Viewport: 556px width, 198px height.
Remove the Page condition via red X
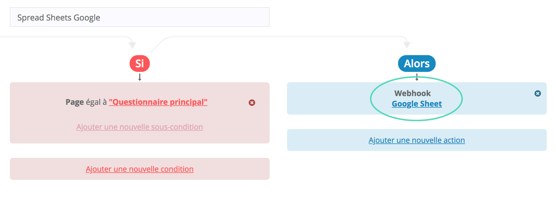point(252,103)
